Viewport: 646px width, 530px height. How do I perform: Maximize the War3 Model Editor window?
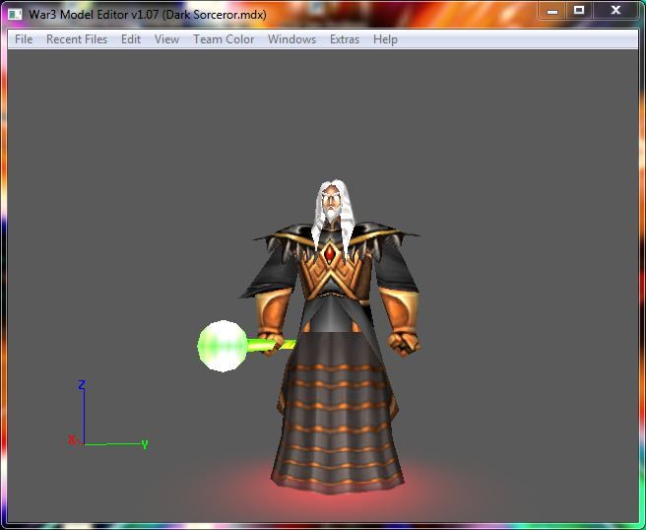coord(579,10)
